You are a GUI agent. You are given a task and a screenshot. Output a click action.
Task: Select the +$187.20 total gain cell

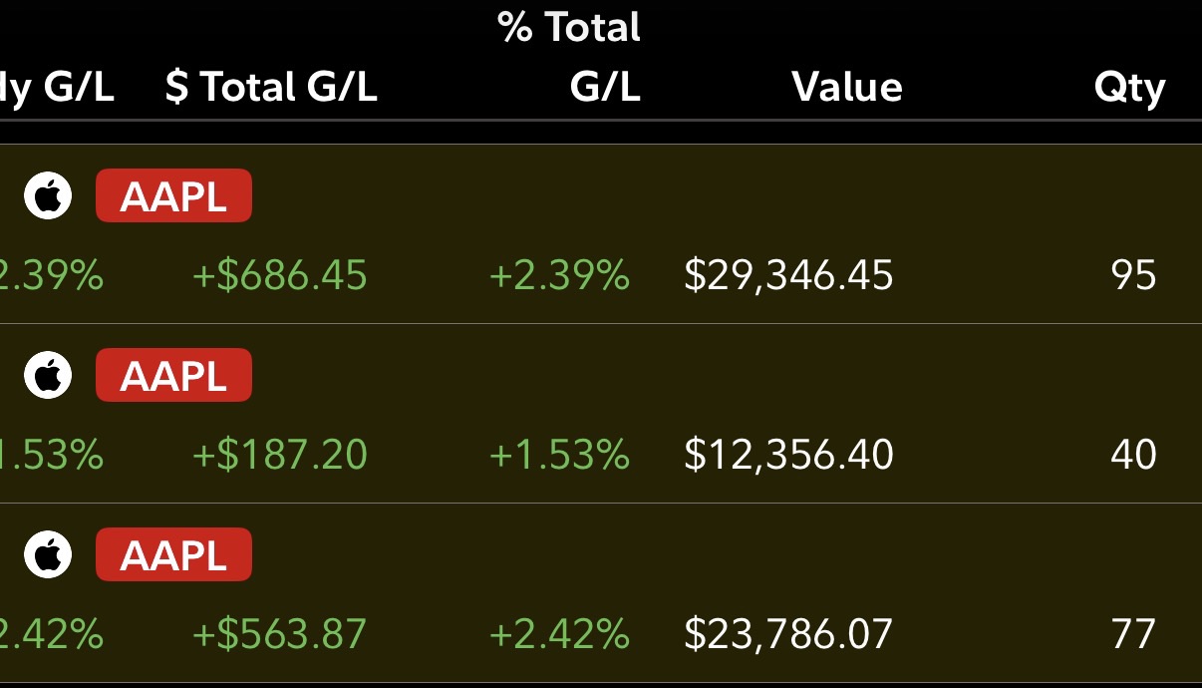280,454
